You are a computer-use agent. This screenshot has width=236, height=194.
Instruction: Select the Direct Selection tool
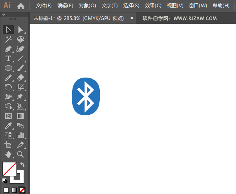20,30
